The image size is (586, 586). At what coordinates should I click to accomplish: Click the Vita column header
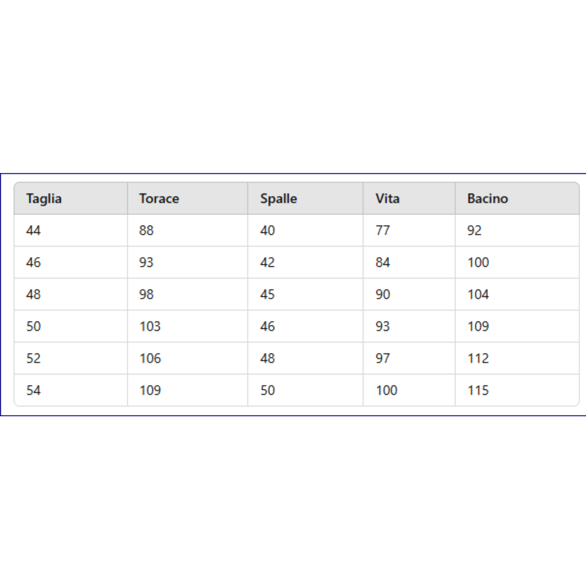coord(387,199)
